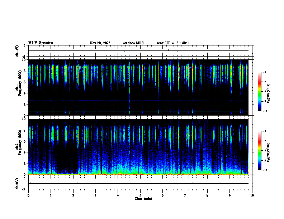Click the ch.3 voltage waveform trace
The image size is (284, 219).
pyautogui.click(x=138, y=184)
